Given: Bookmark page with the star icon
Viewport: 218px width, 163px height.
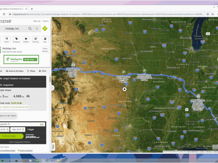Looking at the screenshot, I should [213, 14].
